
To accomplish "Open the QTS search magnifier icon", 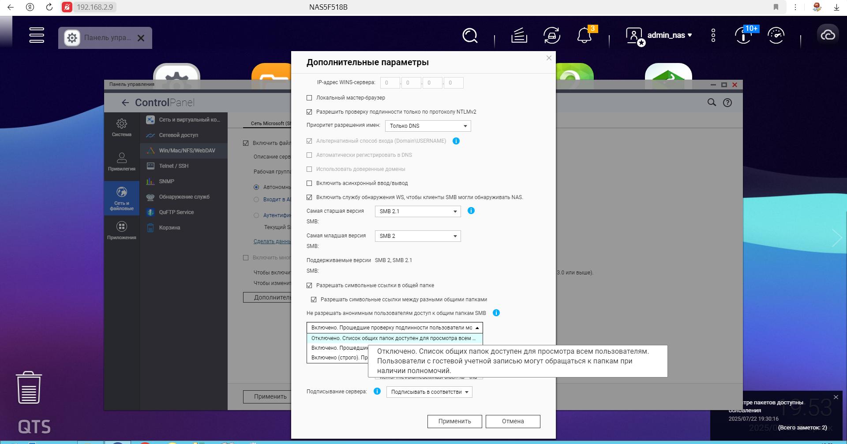I will 470,35.
